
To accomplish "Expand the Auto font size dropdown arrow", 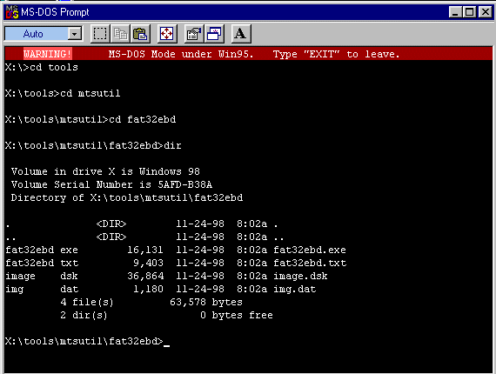I will pyautogui.click(x=75, y=34).
